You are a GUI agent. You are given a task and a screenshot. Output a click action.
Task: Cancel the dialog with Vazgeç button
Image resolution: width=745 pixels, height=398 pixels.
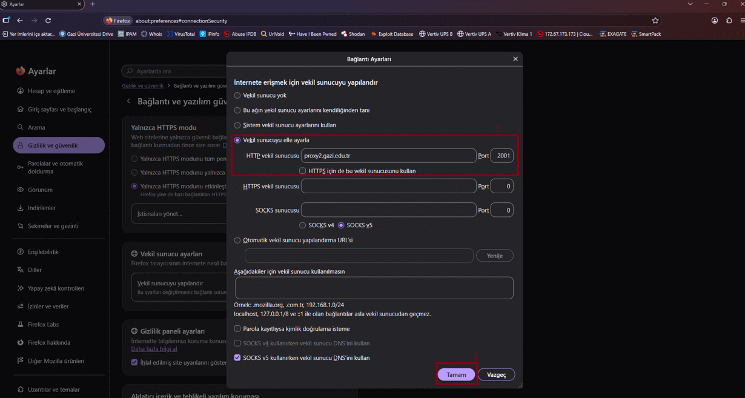[x=497, y=374]
